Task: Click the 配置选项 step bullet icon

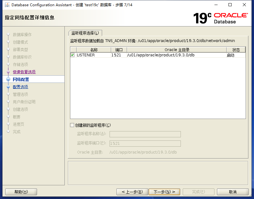Action: click(8, 87)
